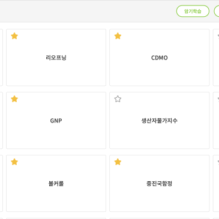Viewport: 219px width, 219px height.
Task: Toggle the cut-off star right of 생산자물가지수 card
Action: (218, 99)
